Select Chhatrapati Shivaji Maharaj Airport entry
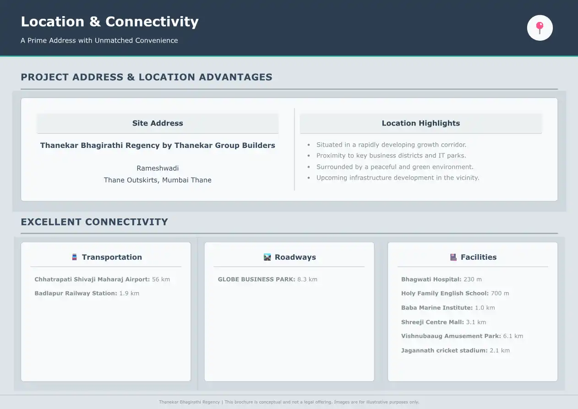The height and width of the screenshot is (409, 578). 102,279
